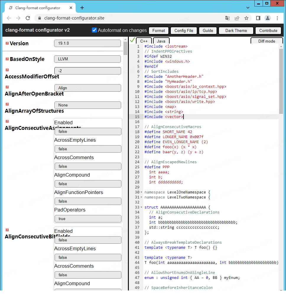Click line 'enum : unsigned int' declaration

point(192,278)
